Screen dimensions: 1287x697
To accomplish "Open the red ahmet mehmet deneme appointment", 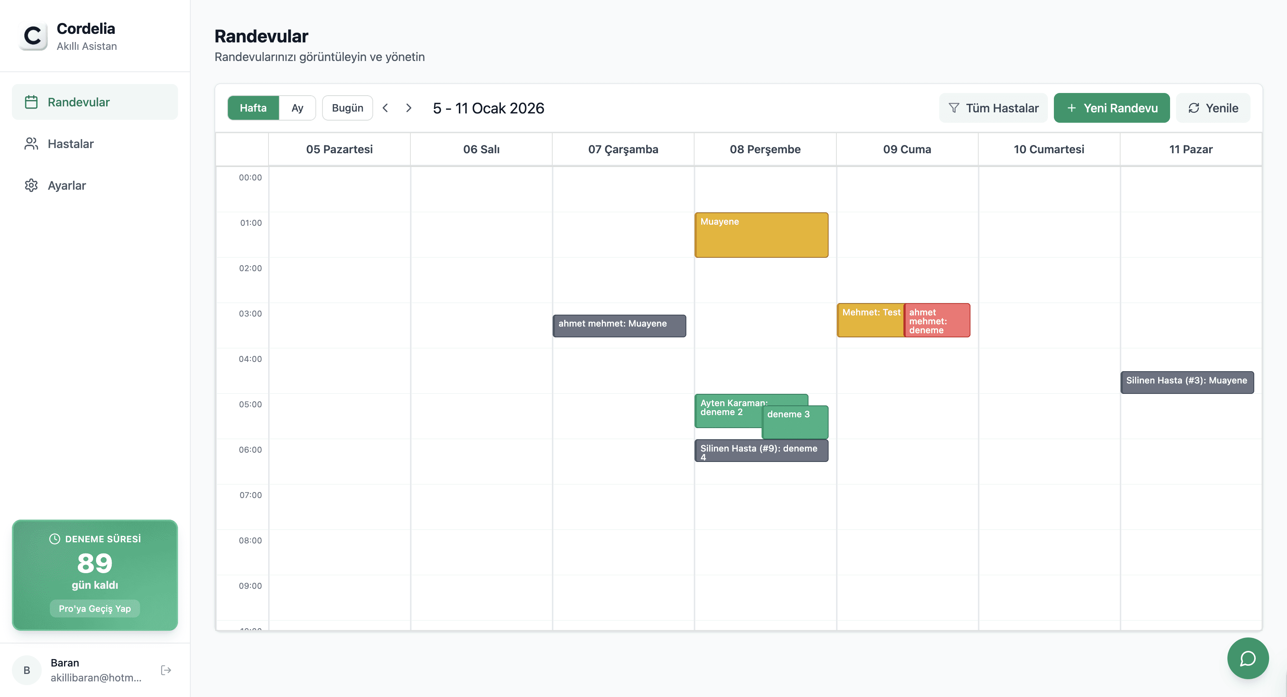I will pyautogui.click(x=937, y=320).
